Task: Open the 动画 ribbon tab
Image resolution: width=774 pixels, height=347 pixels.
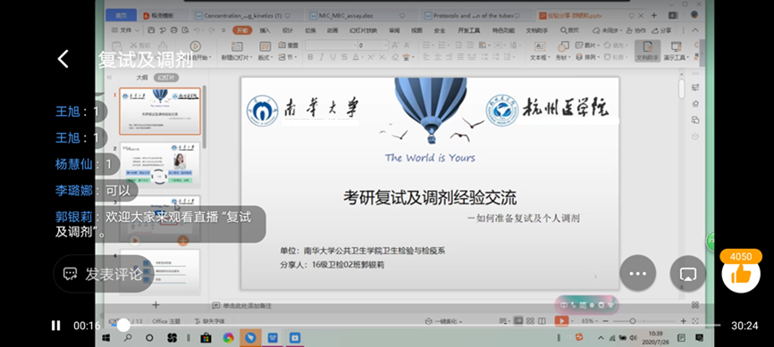Action: tap(332, 30)
